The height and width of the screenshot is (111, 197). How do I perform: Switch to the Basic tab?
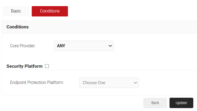pos(16,11)
